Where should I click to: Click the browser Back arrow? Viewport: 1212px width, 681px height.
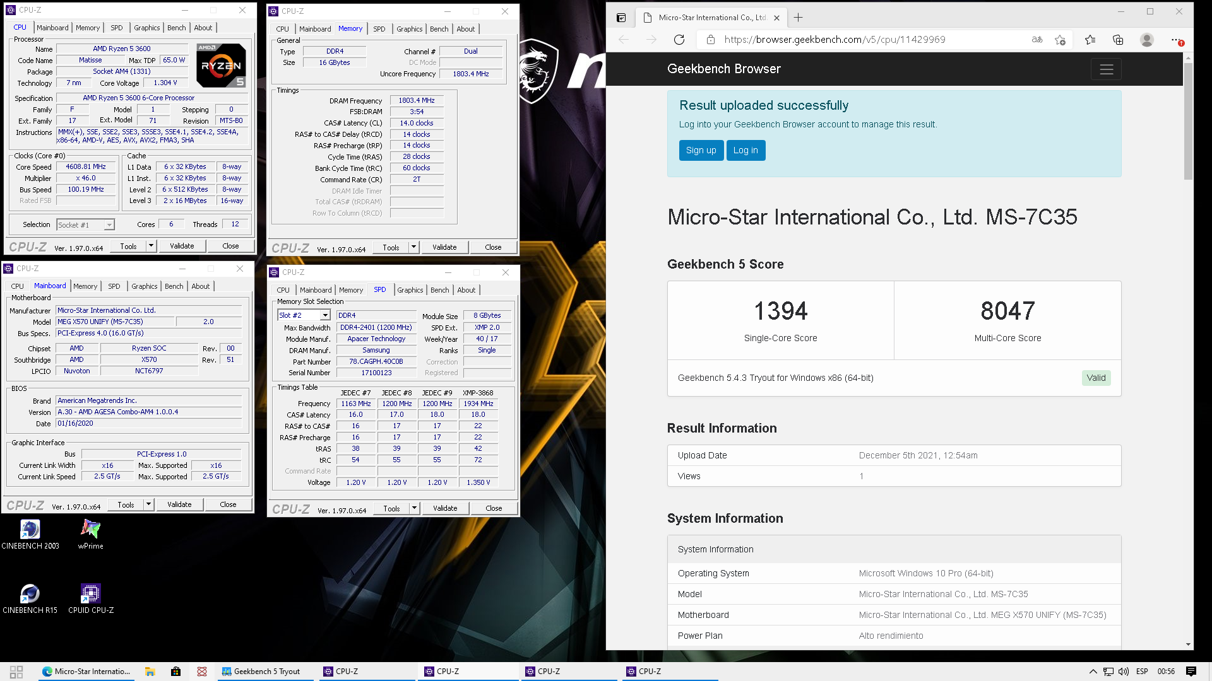(x=624, y=40)
